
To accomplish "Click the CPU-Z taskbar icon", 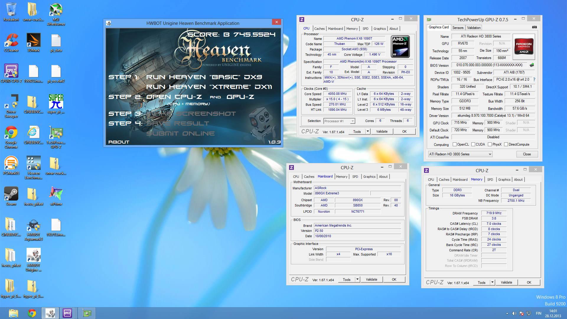I will (67, 313).
